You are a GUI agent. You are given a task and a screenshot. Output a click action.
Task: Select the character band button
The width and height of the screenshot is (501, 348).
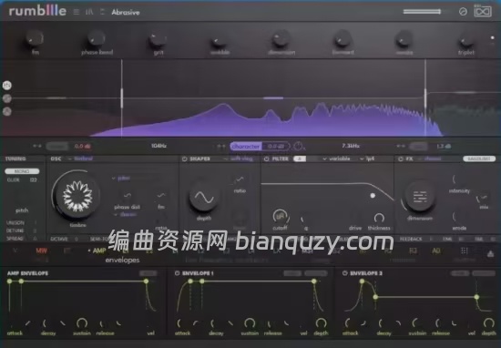(x=246, y=147)
